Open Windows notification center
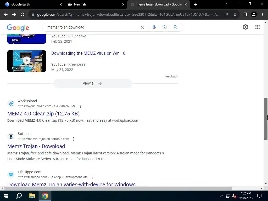Screen dimensions: 268x201 (259, 196)
